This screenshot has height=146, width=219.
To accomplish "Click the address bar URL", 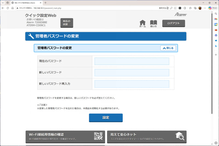I will coord(47,8).
